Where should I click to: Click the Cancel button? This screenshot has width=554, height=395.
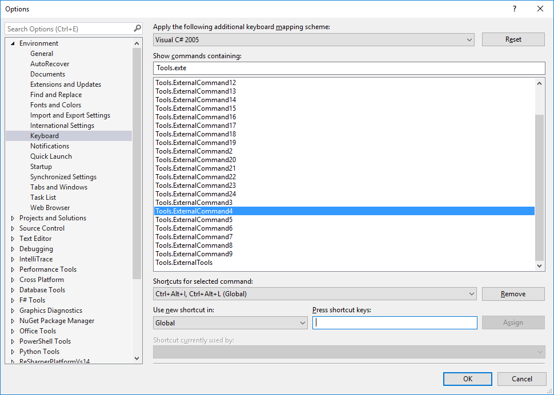[521, 378]
